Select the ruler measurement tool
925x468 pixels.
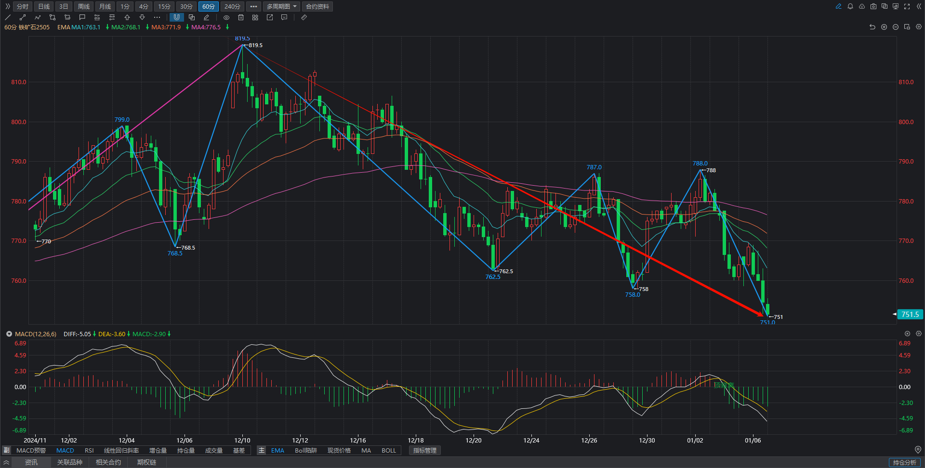(x=304, y=17)
